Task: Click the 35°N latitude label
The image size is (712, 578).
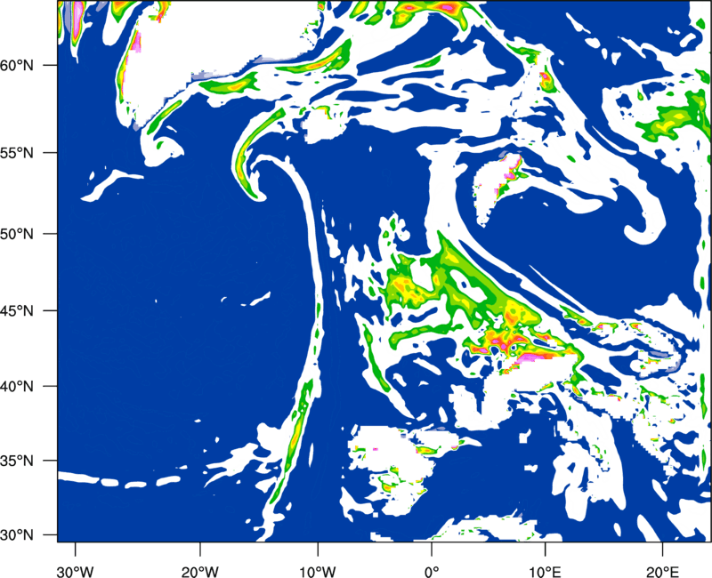Action: [17, 461]
